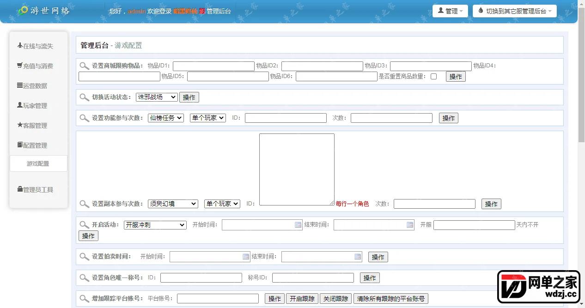Open the 须臾幻境 dungeon dropdown
Screen dimensions: 585x308
pos(173,204)
